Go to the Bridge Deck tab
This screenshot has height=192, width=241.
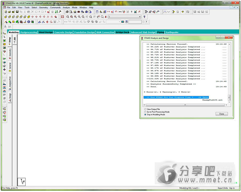point(123,32)
